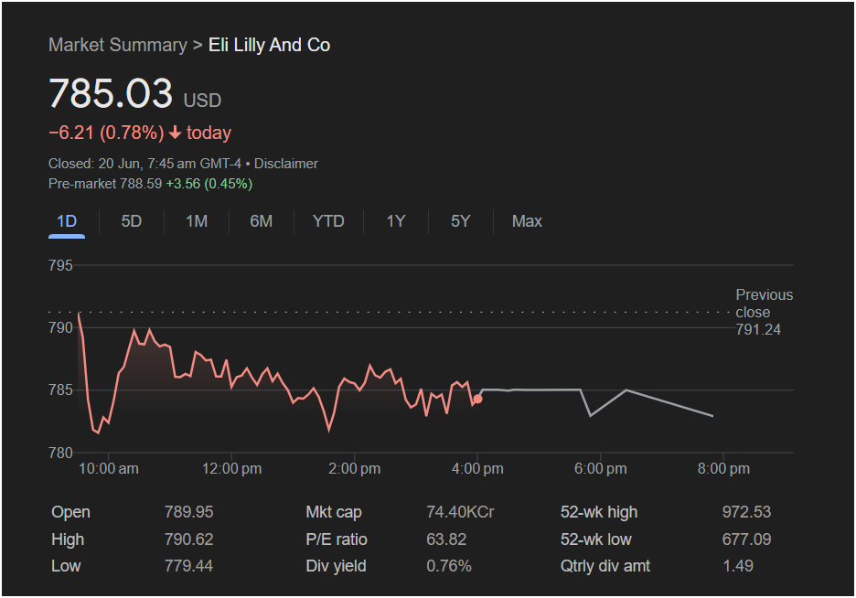Click the 52-wk low label
Screen dimensions: 856x598
click(595, 539)
